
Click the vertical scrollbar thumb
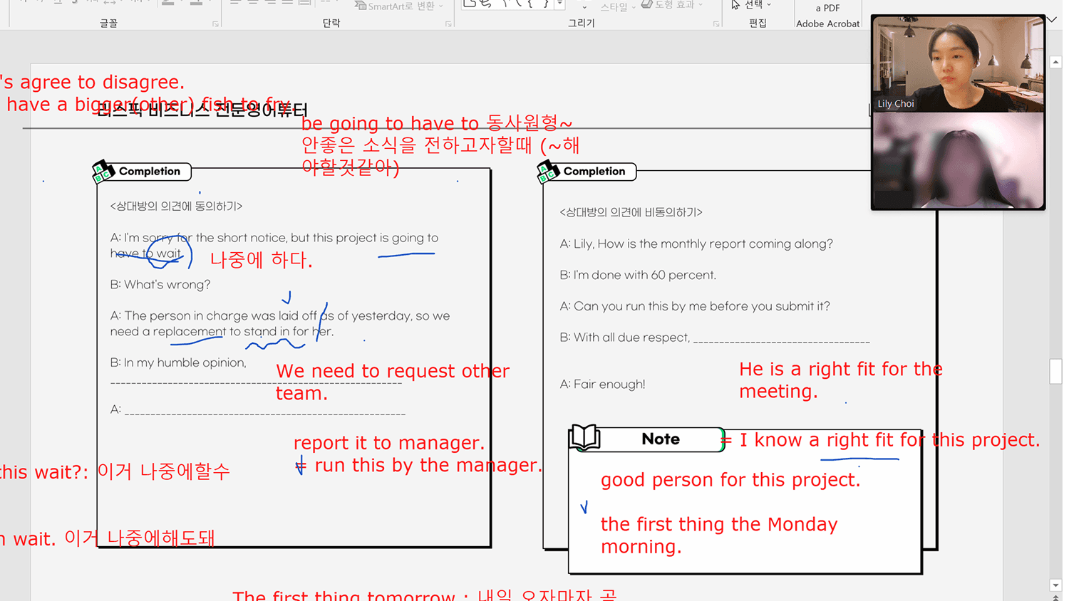[1055, 372]
